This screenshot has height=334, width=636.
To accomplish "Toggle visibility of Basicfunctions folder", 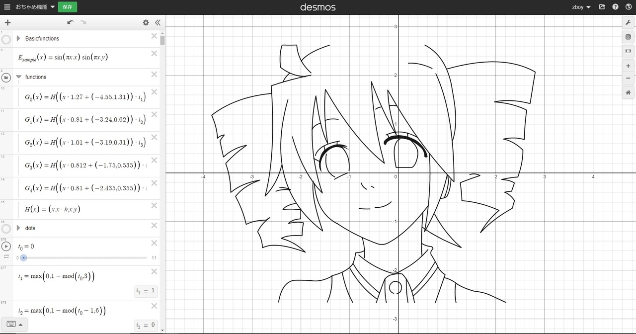I will tap(6, 40).
